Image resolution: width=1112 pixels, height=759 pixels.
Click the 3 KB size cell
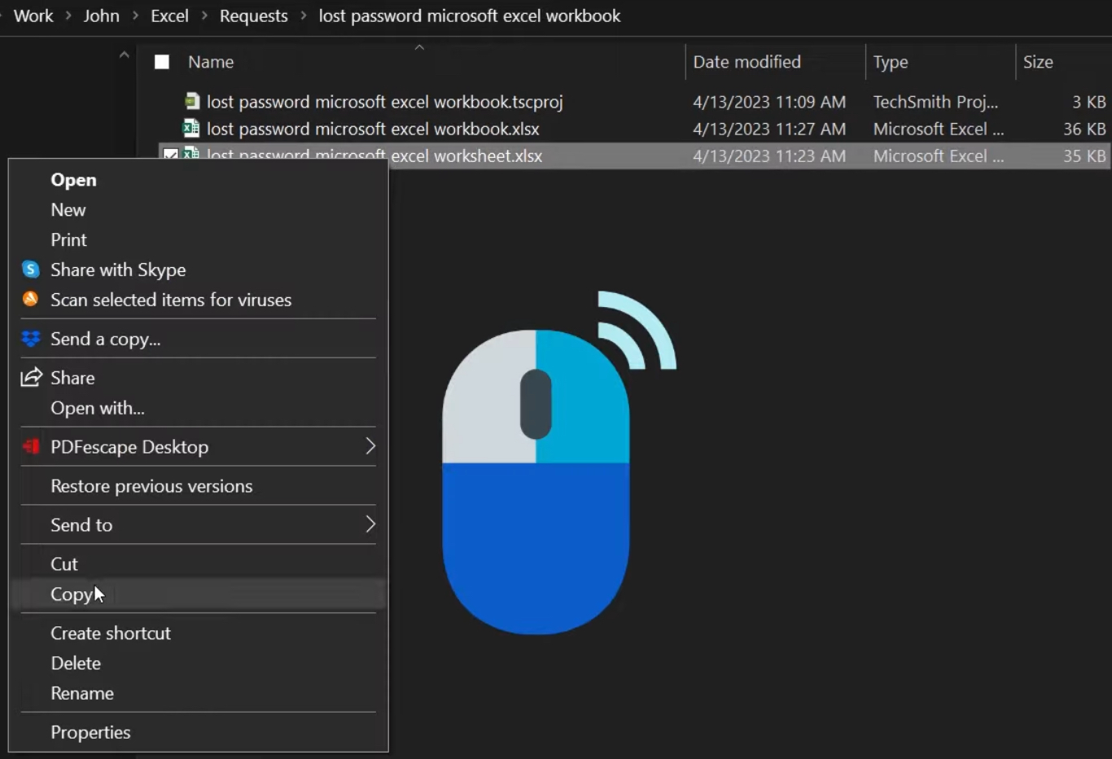click(1089, 102)
